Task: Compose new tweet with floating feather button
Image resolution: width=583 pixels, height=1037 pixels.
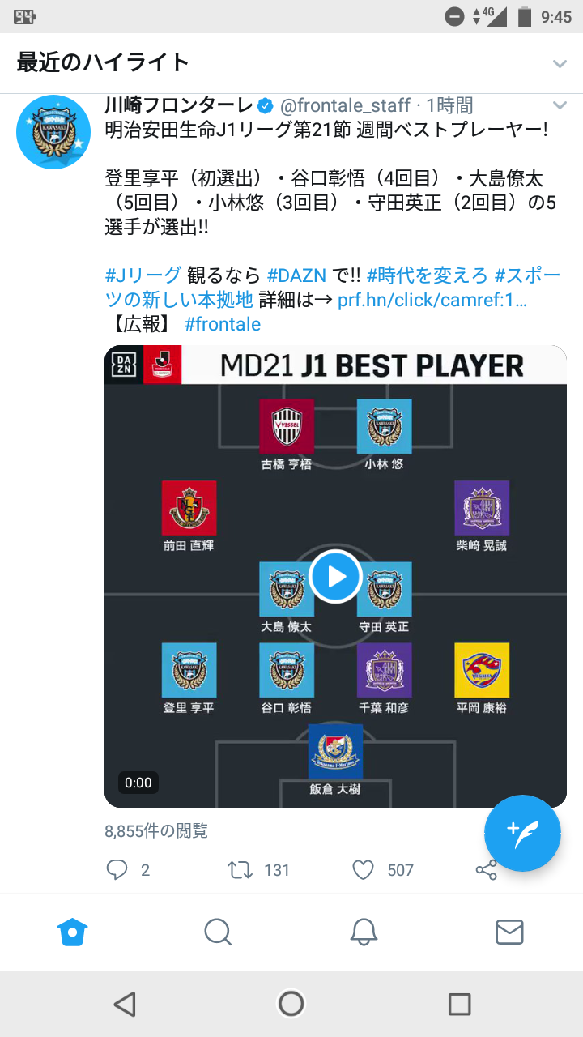Action: coord(522,833)
